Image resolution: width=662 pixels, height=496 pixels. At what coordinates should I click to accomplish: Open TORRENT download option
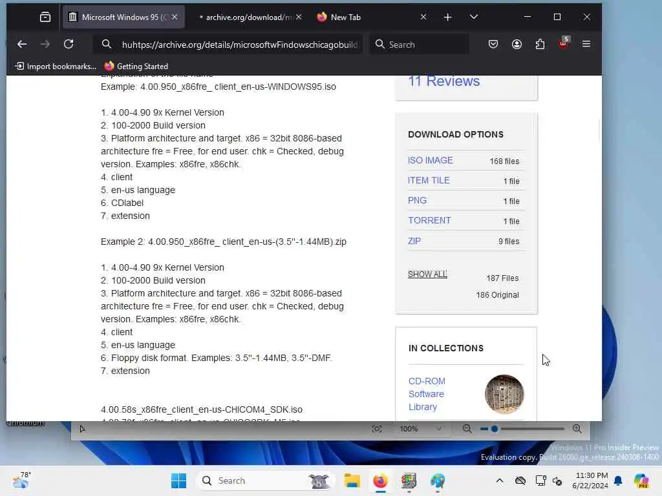429,221
